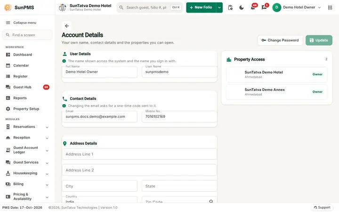Edit the User Name field
The height and width of the screenshot is (212, 339).
click(179, 72)
